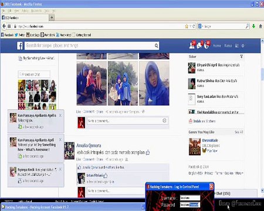The image size is (264, 211).
Task: Close the Hacking Forsakens Log In panel
Action: tap(211, 187)
